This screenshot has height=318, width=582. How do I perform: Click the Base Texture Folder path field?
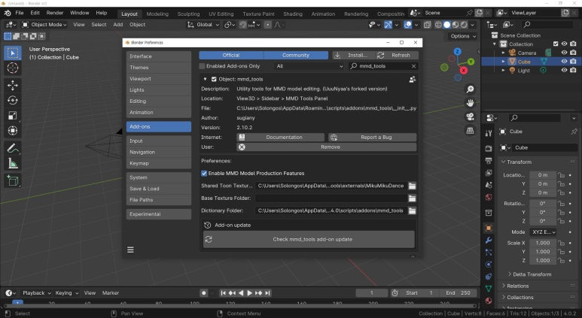coord(331,198)
